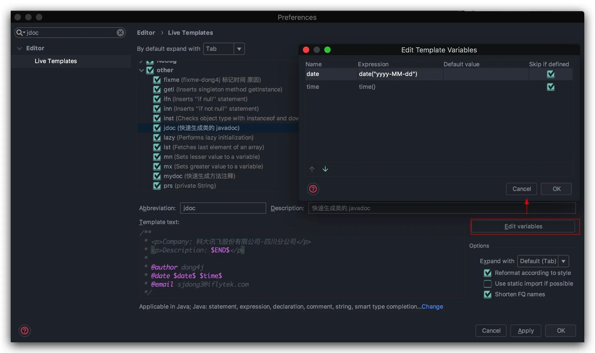Click Apply in the Preferences window

click(x=525, y=331)
